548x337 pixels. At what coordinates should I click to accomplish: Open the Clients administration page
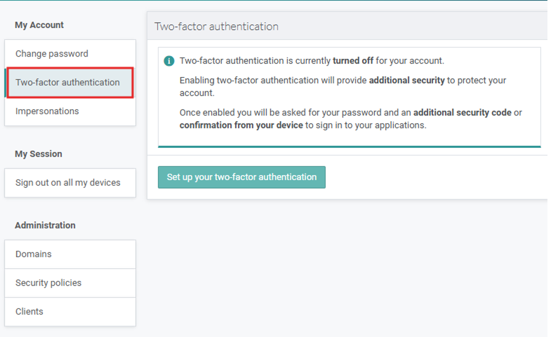coord(29,311)
